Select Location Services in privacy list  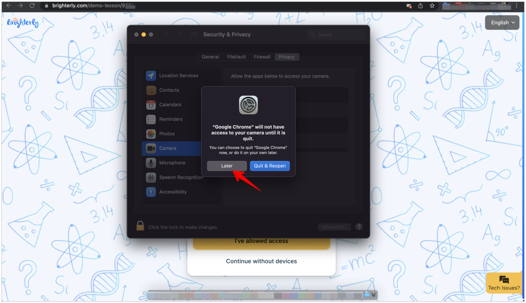182,76
